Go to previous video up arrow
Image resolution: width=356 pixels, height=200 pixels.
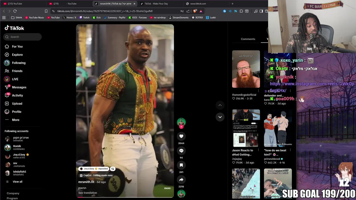(x=220, y=105)
